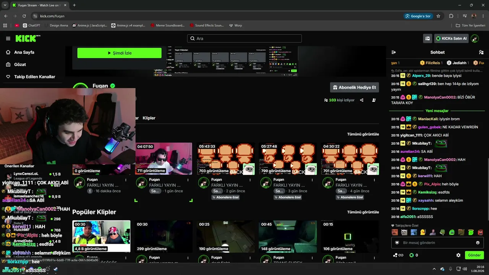Open the ChatGPT bookmark
The height and width of the screenshot is (275, 489).
coord(31,26)
